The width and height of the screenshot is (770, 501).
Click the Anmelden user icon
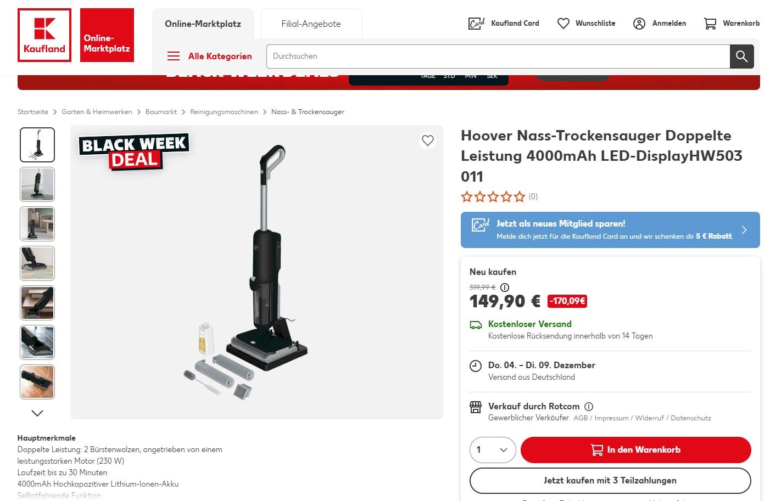pos(639,24)
